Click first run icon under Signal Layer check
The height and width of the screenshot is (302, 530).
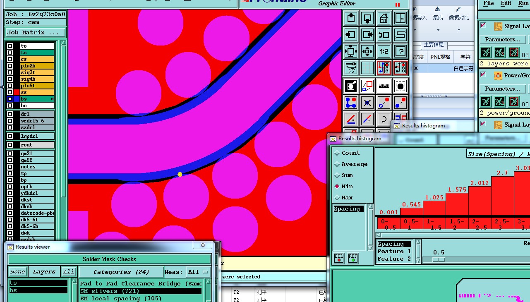(486, 52)
